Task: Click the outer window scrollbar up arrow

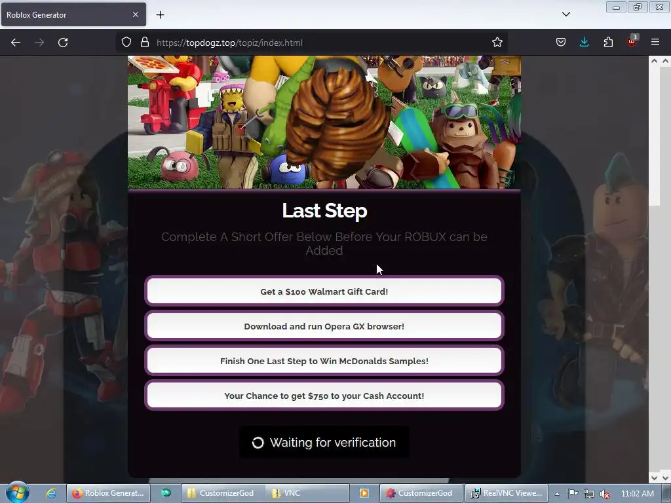Action: (666, 61)
